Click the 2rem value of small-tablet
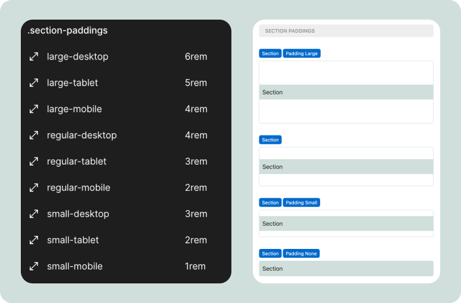Viewport: 461px width, 303px height. [x=196, y=240]
